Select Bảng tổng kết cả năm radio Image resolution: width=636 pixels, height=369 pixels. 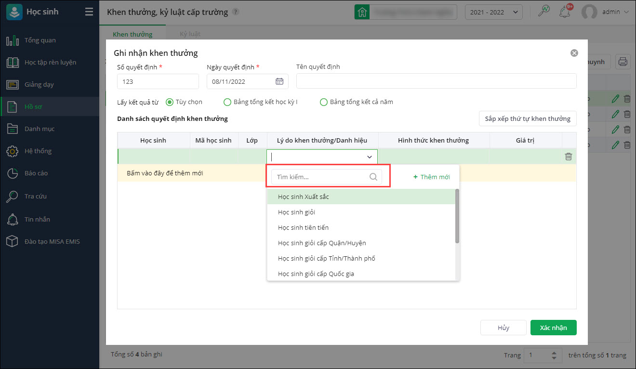click(324, 102)
